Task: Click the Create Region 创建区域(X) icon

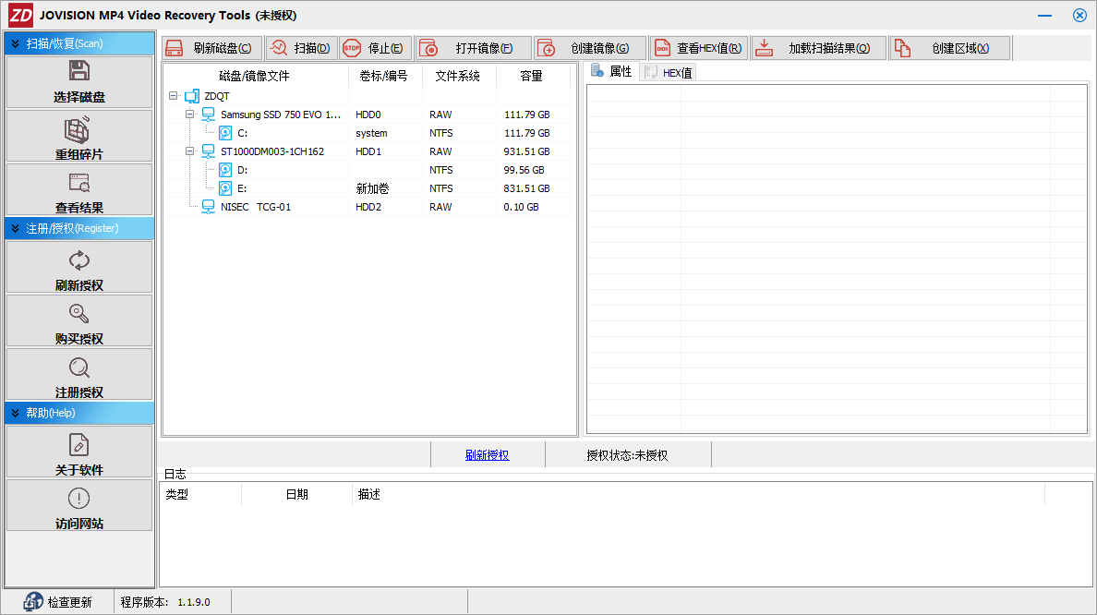Action: tap(902, 48)
